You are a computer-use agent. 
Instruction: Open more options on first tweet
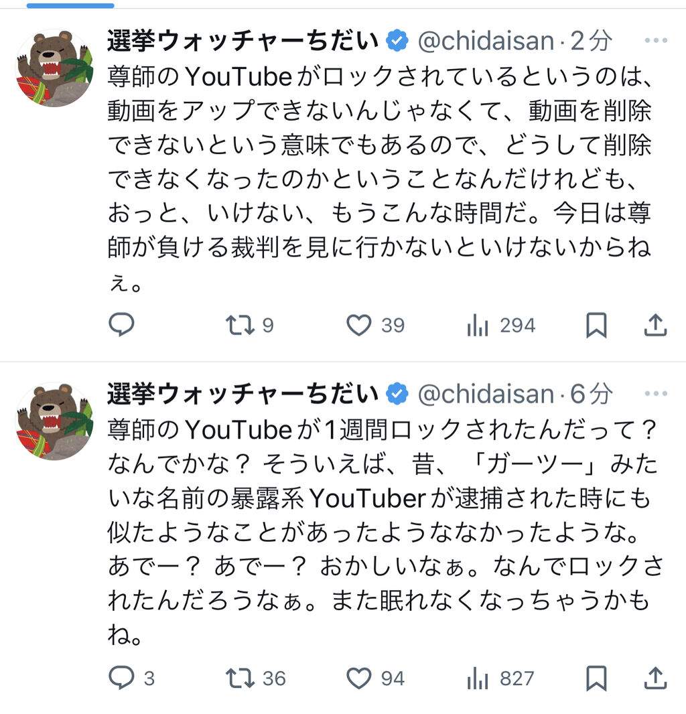pyautogui.click(x=656, y=41)
